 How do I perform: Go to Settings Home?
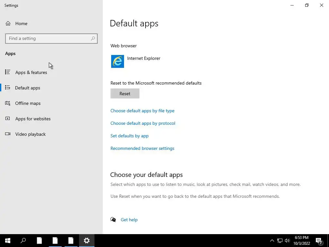click(x=16, y=23)
